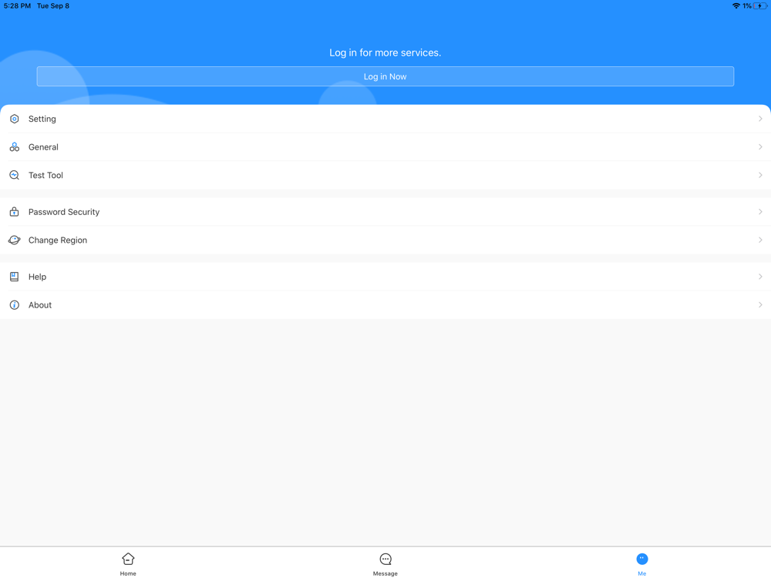
Task: Open Change Region text
Action: tap(58, 240)
